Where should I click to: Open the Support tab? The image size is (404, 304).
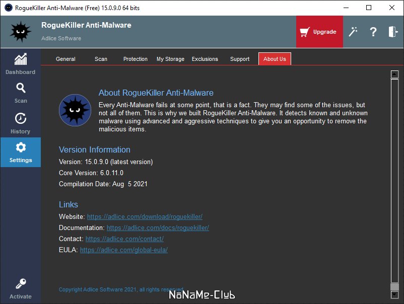(240, 59)
